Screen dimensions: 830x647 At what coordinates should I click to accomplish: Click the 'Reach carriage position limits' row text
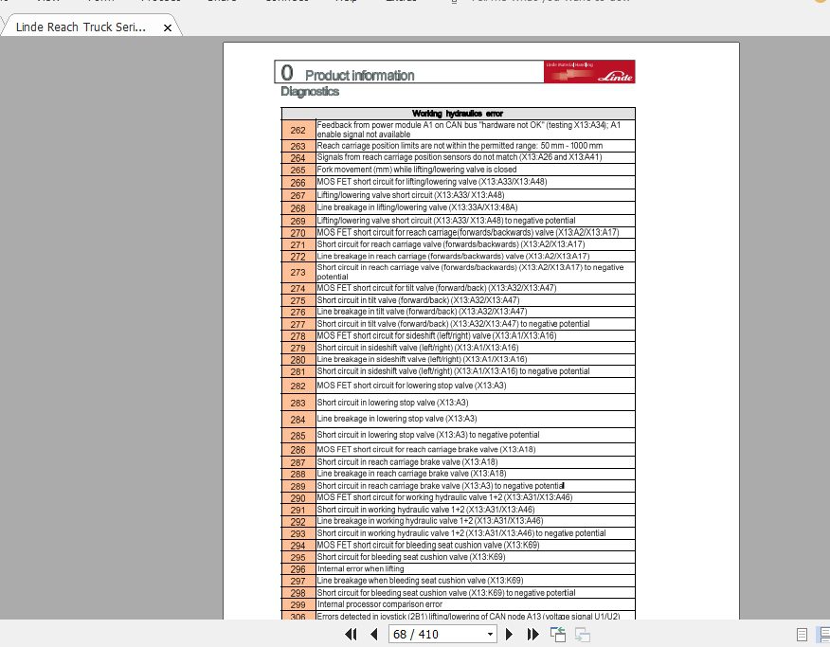point(460,146)
